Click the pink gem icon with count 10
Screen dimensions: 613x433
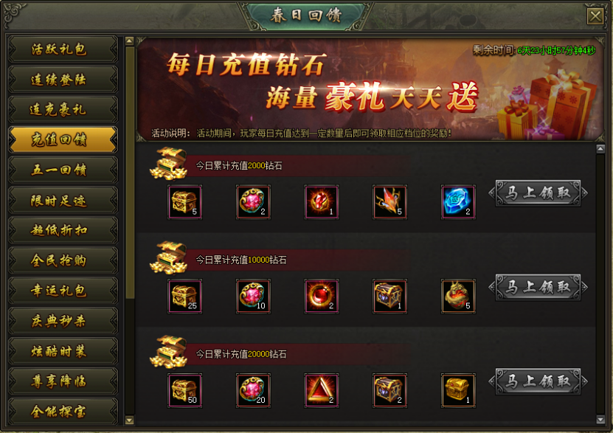[253, 297]
